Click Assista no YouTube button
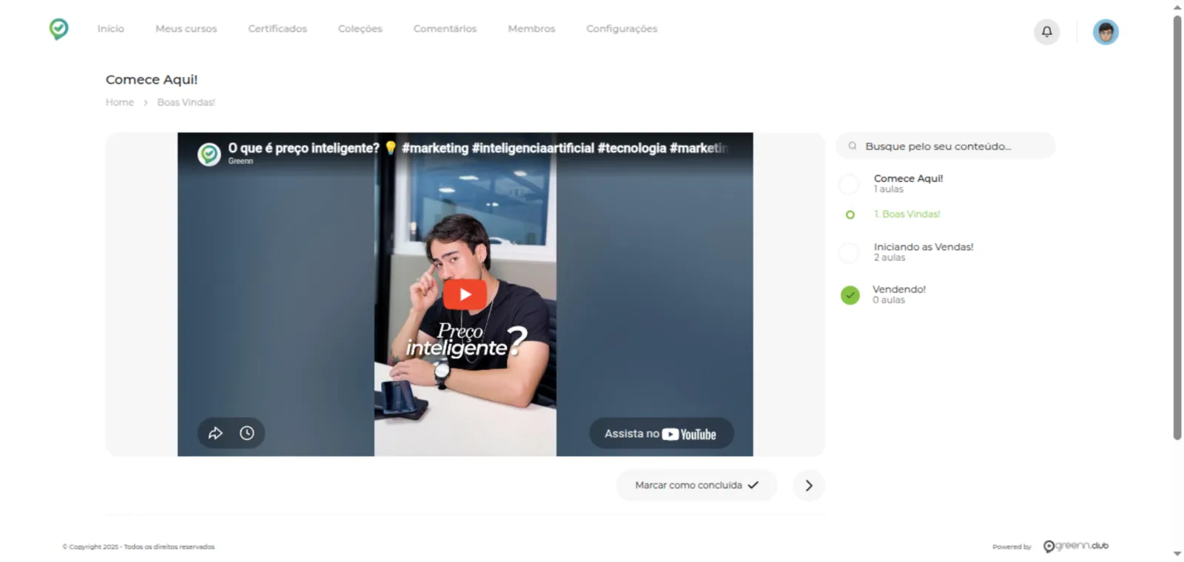The height and width of the screenshot is (562, 1184). point(661,434)
